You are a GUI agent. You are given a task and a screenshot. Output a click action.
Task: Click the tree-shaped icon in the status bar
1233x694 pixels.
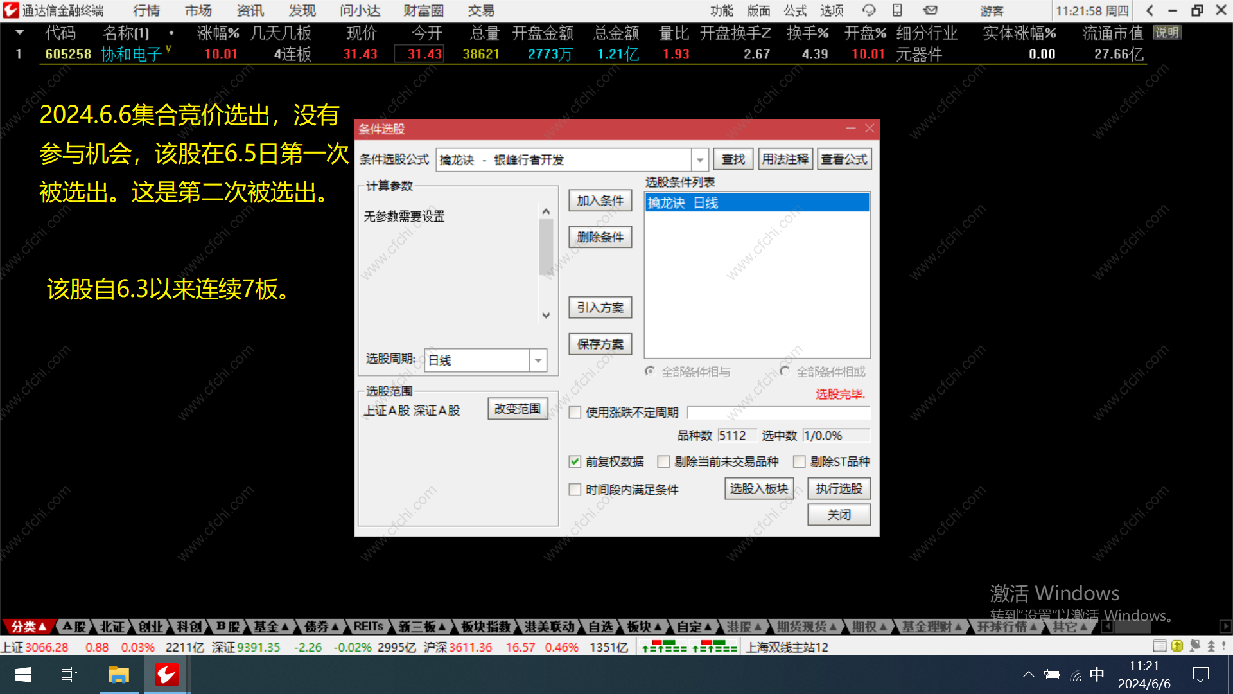click(x=1211, y=646)
